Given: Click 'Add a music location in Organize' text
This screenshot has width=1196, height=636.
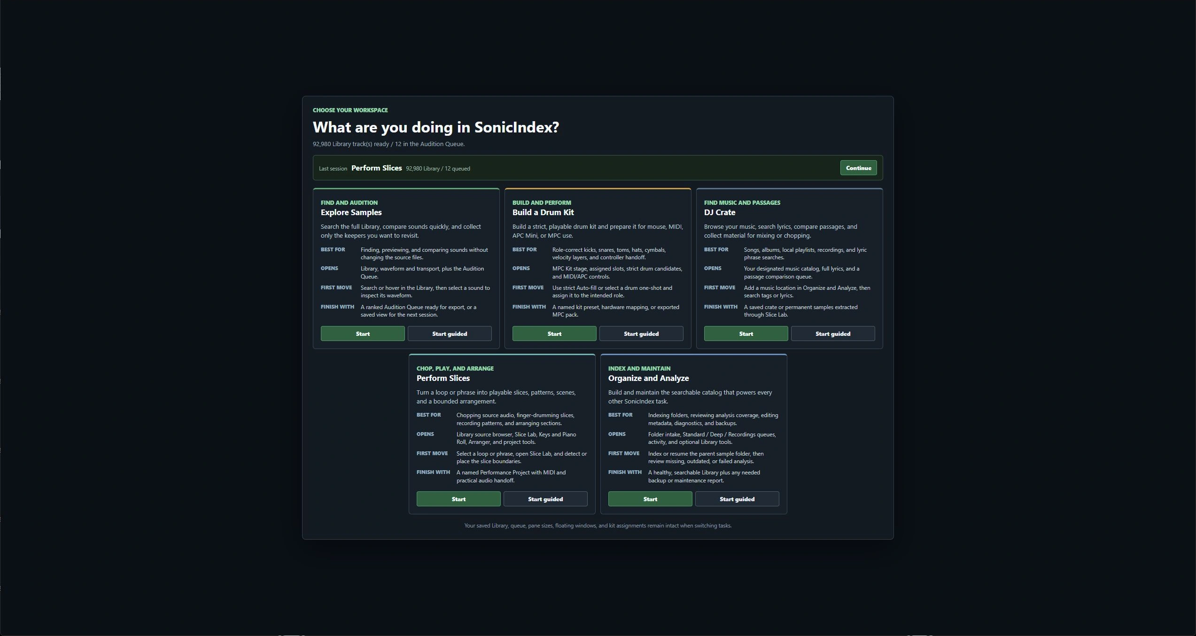Looking at the screenshot, I should click(x=807, y=292).
